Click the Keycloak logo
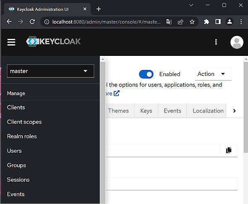248x204 pixels. tap(53, 41)
